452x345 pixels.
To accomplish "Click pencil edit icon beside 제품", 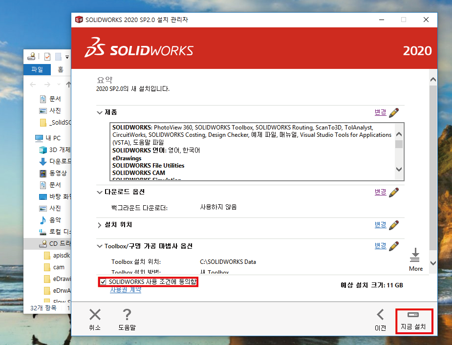I will [x=394, y=113].
